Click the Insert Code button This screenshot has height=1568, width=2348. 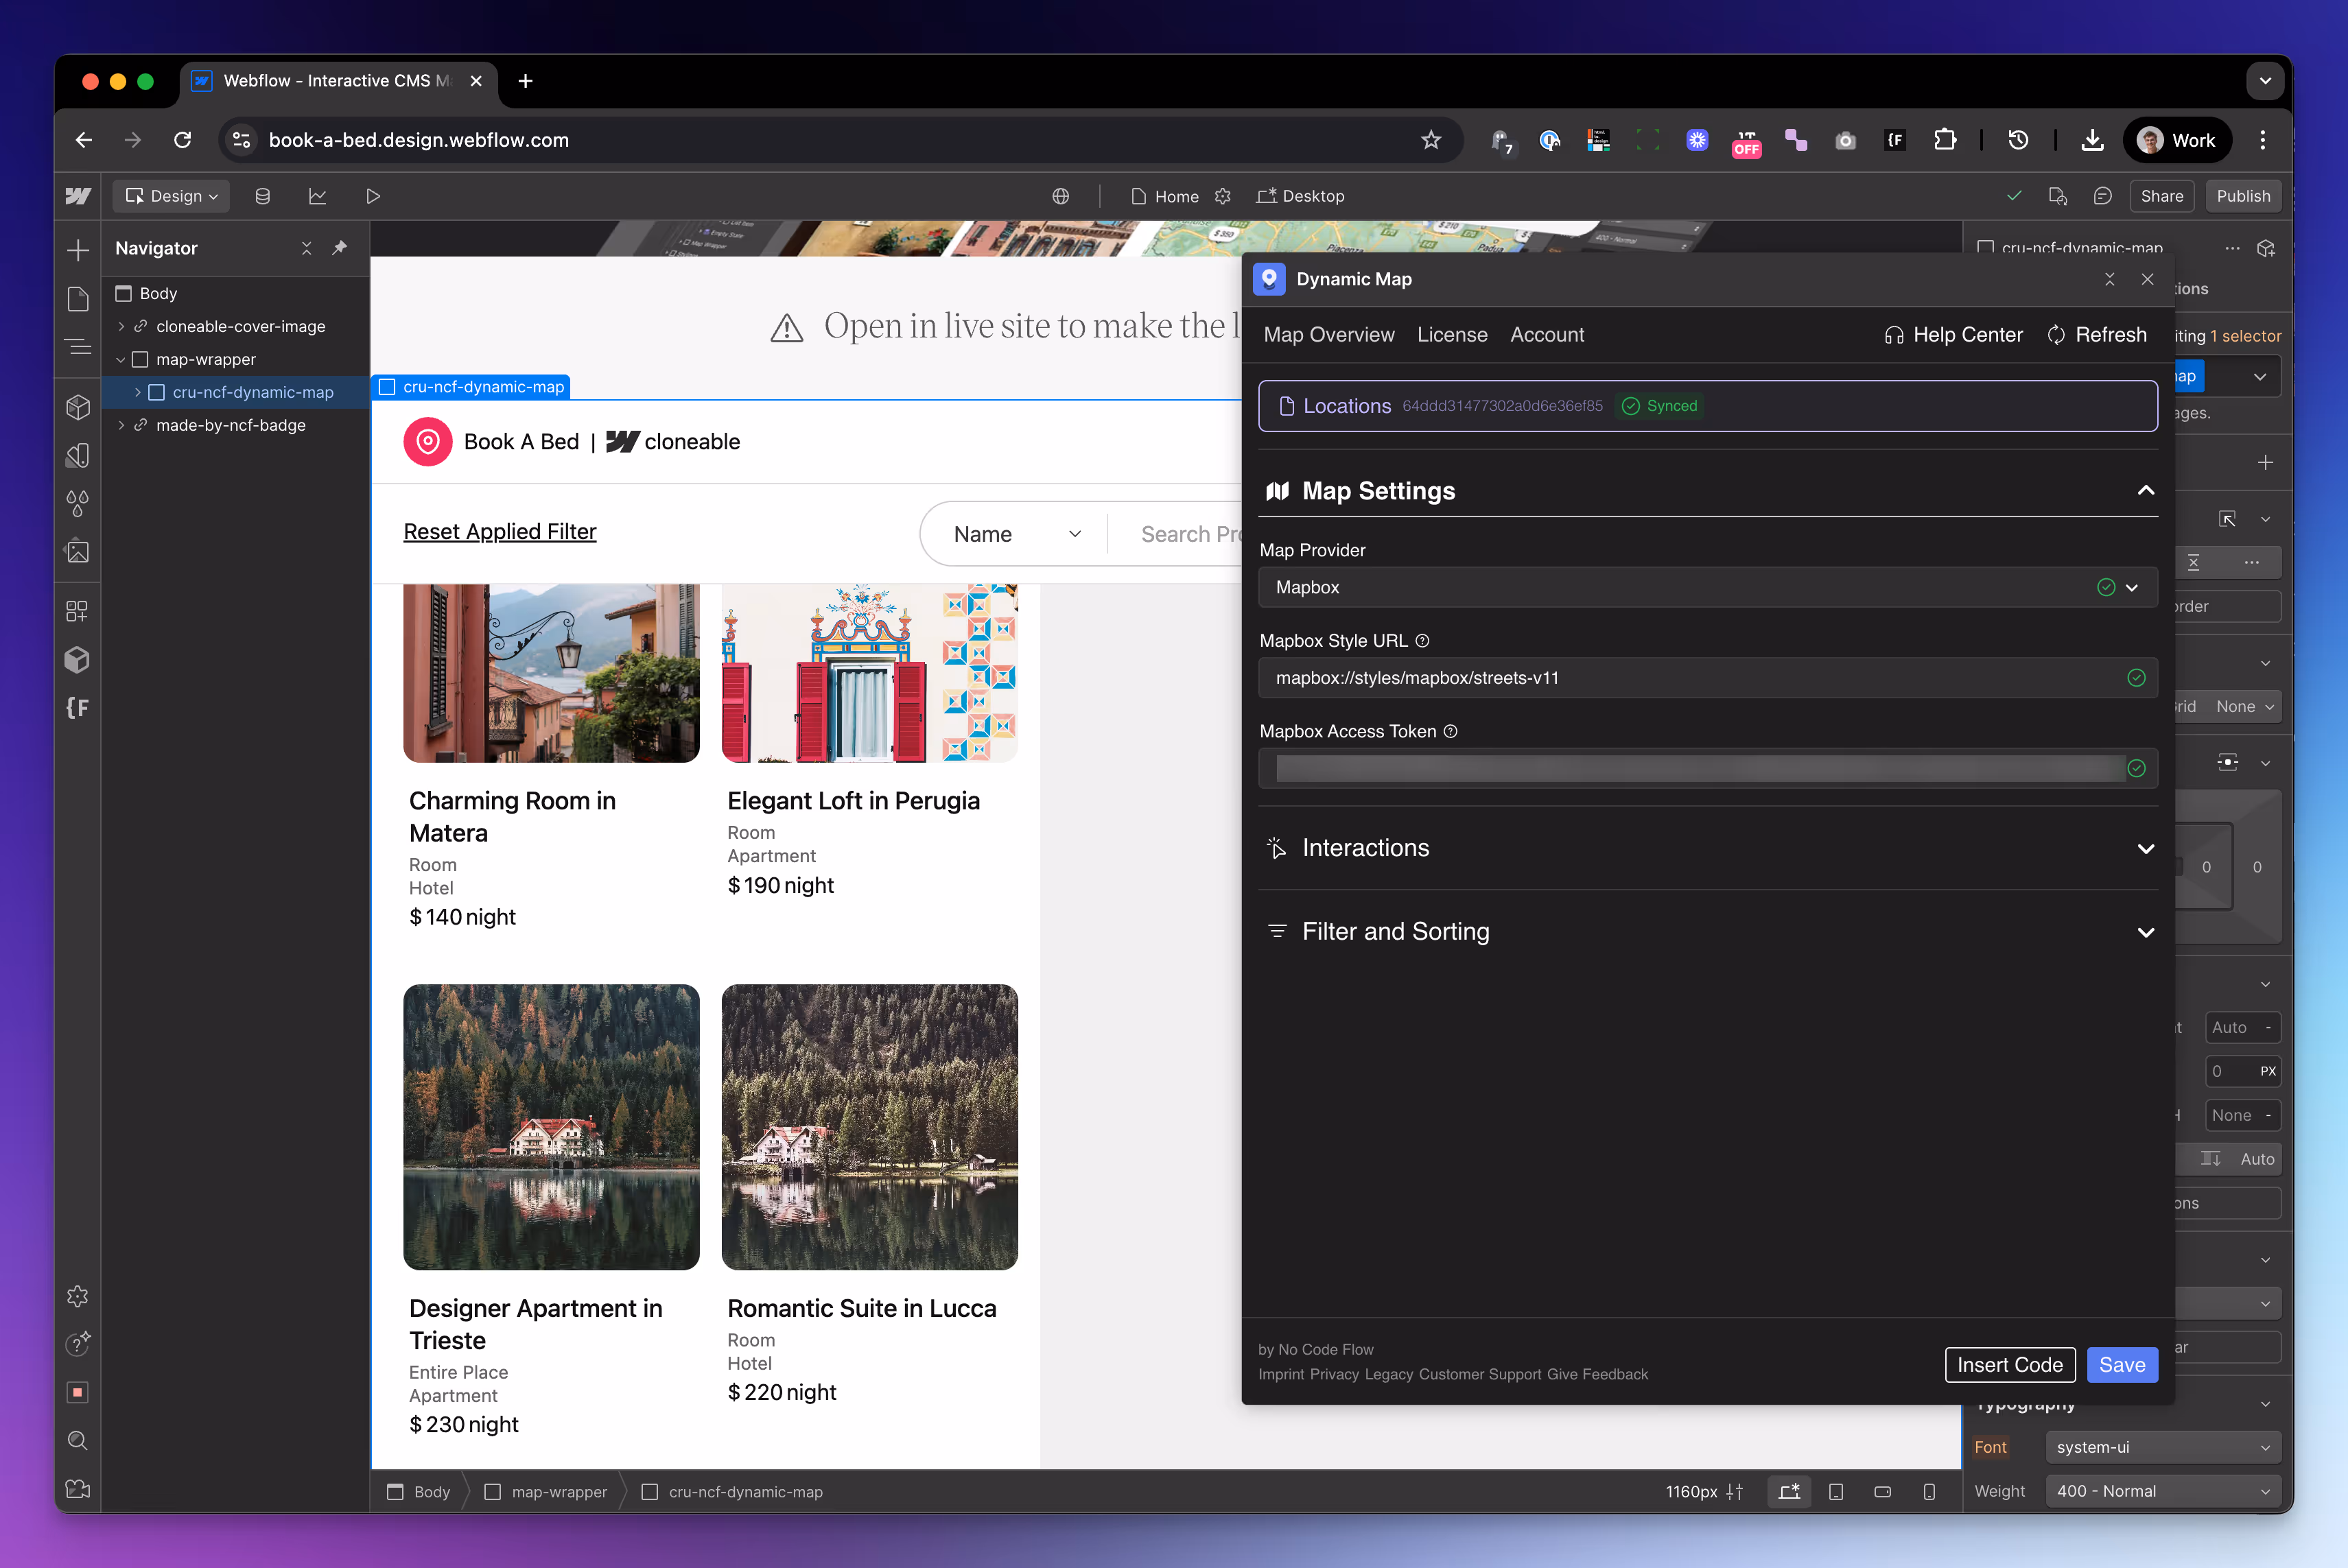pos(2010,1365)
